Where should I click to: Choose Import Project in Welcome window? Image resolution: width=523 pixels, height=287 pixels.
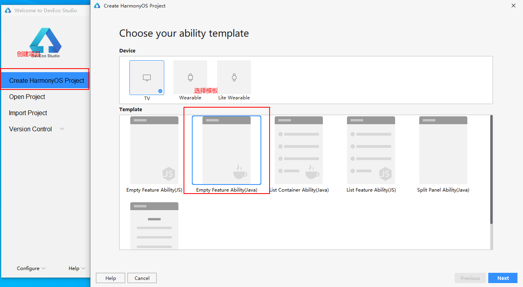(x=28, y=113)
